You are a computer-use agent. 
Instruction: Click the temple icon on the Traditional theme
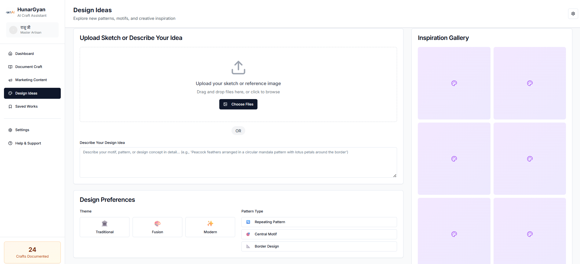coord(104,223)
